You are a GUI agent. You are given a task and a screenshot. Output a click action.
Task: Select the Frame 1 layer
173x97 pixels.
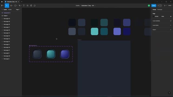[x=11, y=16]
